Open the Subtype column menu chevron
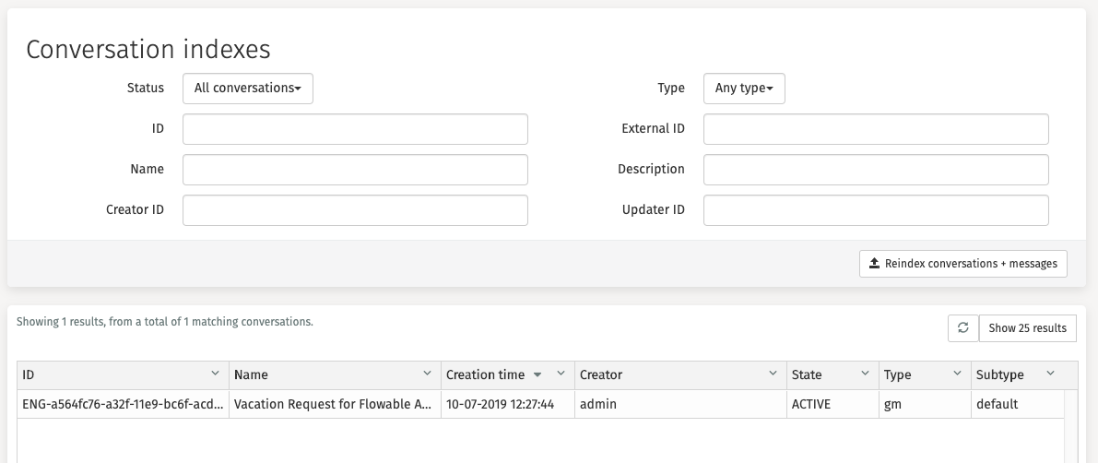Screen dimensions: 1098x463 tap(1049, 374)
